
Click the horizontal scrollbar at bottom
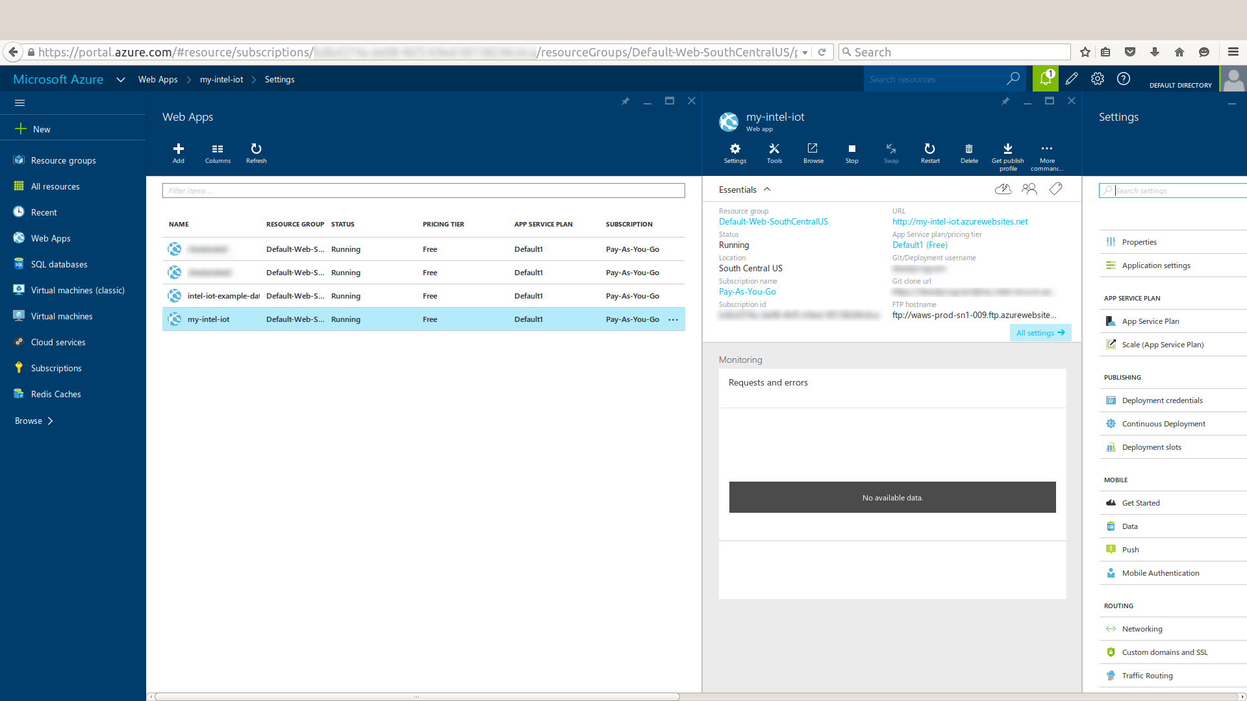pos(416,696)
